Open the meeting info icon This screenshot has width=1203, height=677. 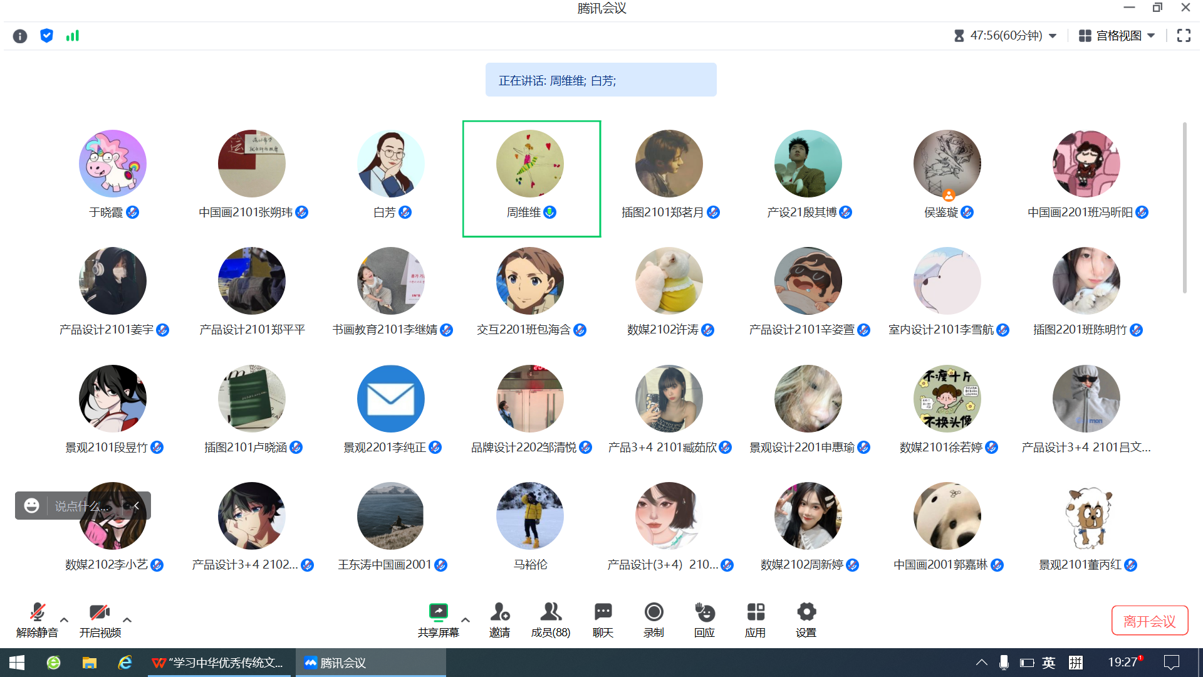(x=20, y=36)
